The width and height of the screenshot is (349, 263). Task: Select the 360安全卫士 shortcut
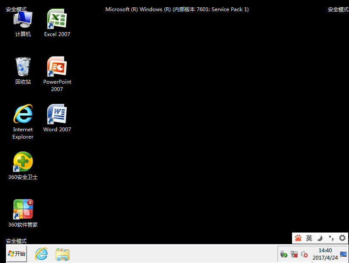[23, 161]
